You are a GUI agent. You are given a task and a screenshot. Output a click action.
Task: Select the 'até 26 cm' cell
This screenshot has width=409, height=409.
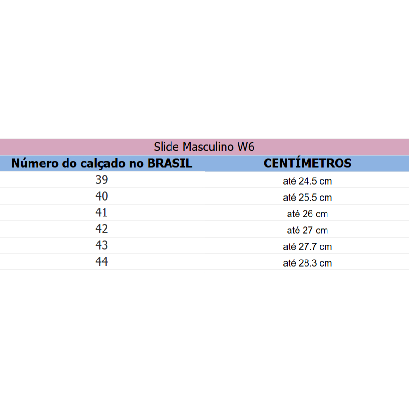pyautogui.click(x=307, y=214)
